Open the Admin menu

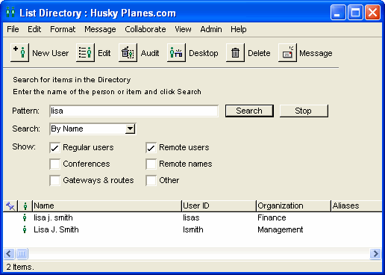[x=211, y=29]
